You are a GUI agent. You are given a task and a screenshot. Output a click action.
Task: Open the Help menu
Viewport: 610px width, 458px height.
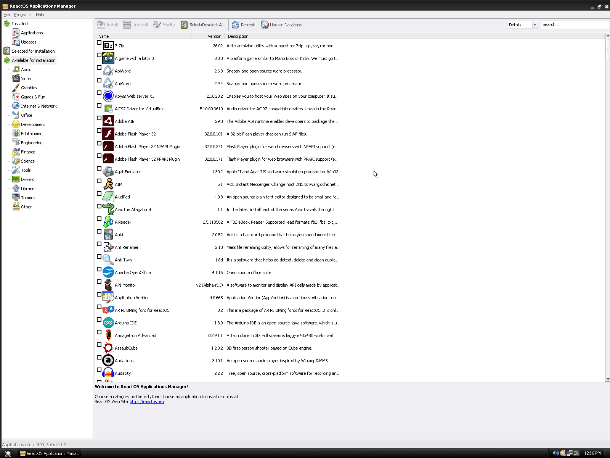(40, 15)
